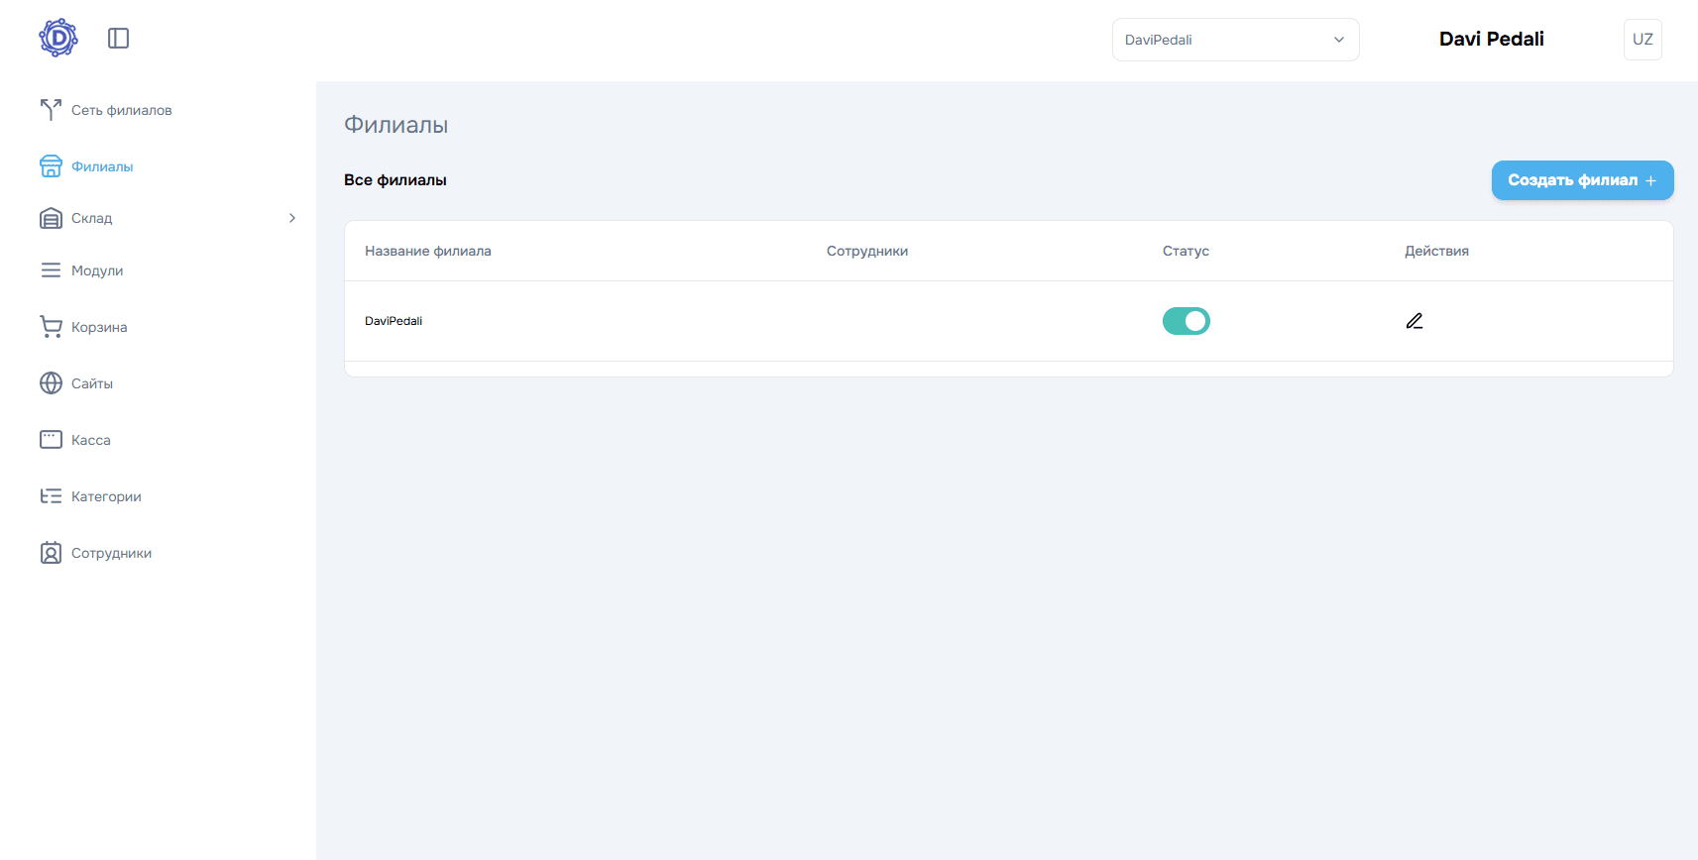Open the DaviPedali branch selector dropdown
Screen dimensions: 1698x860
click(1235, 40)
